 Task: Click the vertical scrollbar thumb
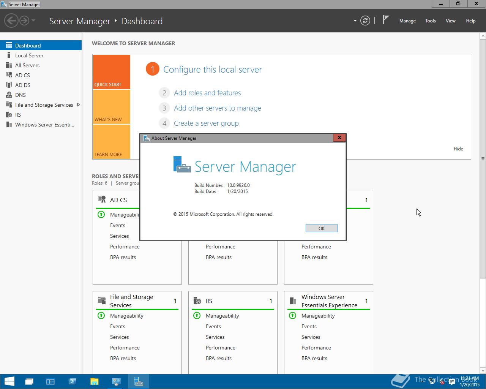click(483, 159)
